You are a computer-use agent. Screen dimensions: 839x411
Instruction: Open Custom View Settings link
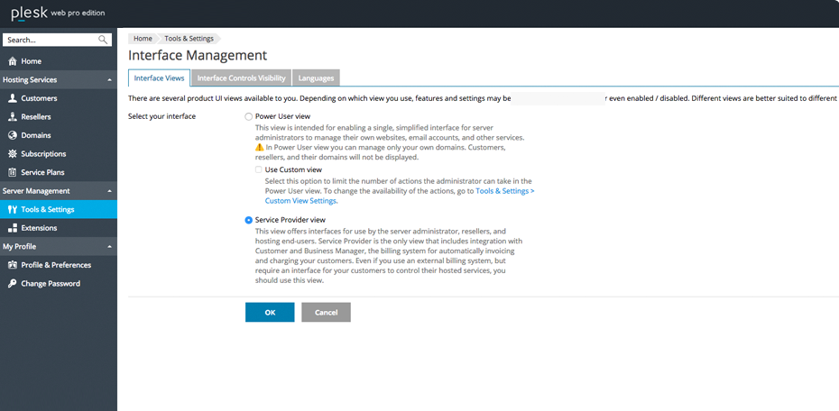(x=300, y=201)
